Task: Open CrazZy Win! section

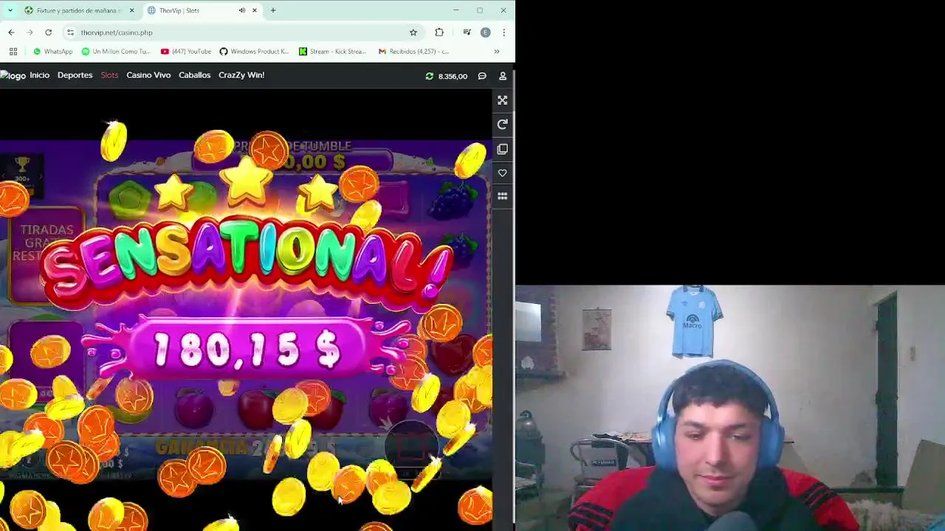Action: pyautogui.click(x=241, y=75)
